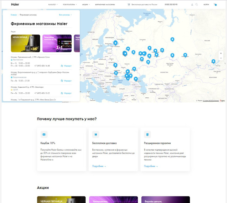Zoom in the map with plus
This screenshot has width=227, height=203.
click(x=221, y=53)
